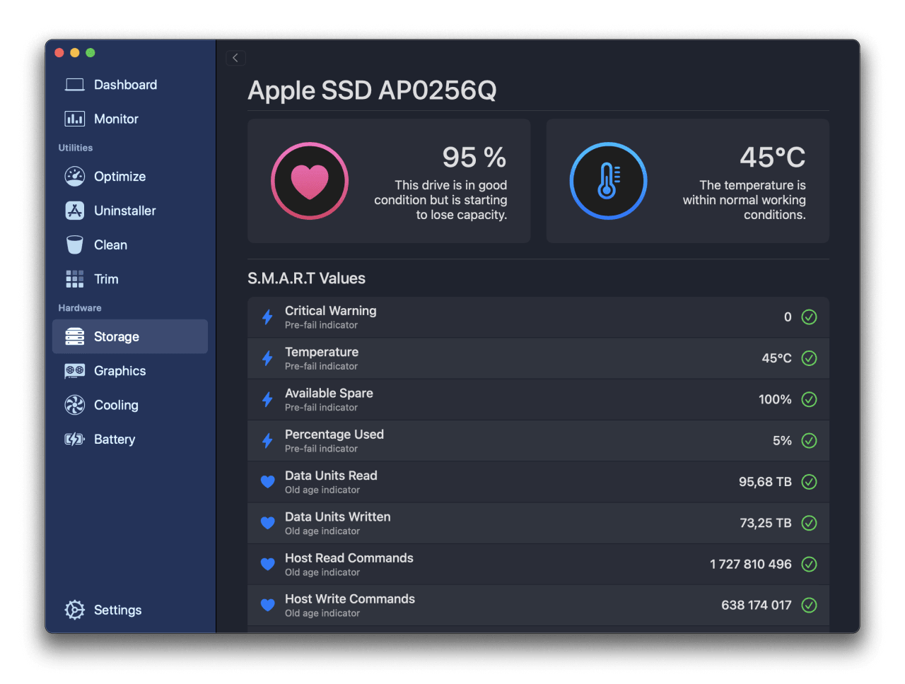Click the 1 727 810 496 value
Image resolution: width=905 pixels, height=684 pixels.
point(751,564)
